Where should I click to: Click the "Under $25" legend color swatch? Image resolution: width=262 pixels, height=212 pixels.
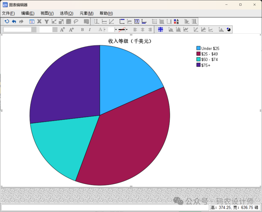click(198, 48)
